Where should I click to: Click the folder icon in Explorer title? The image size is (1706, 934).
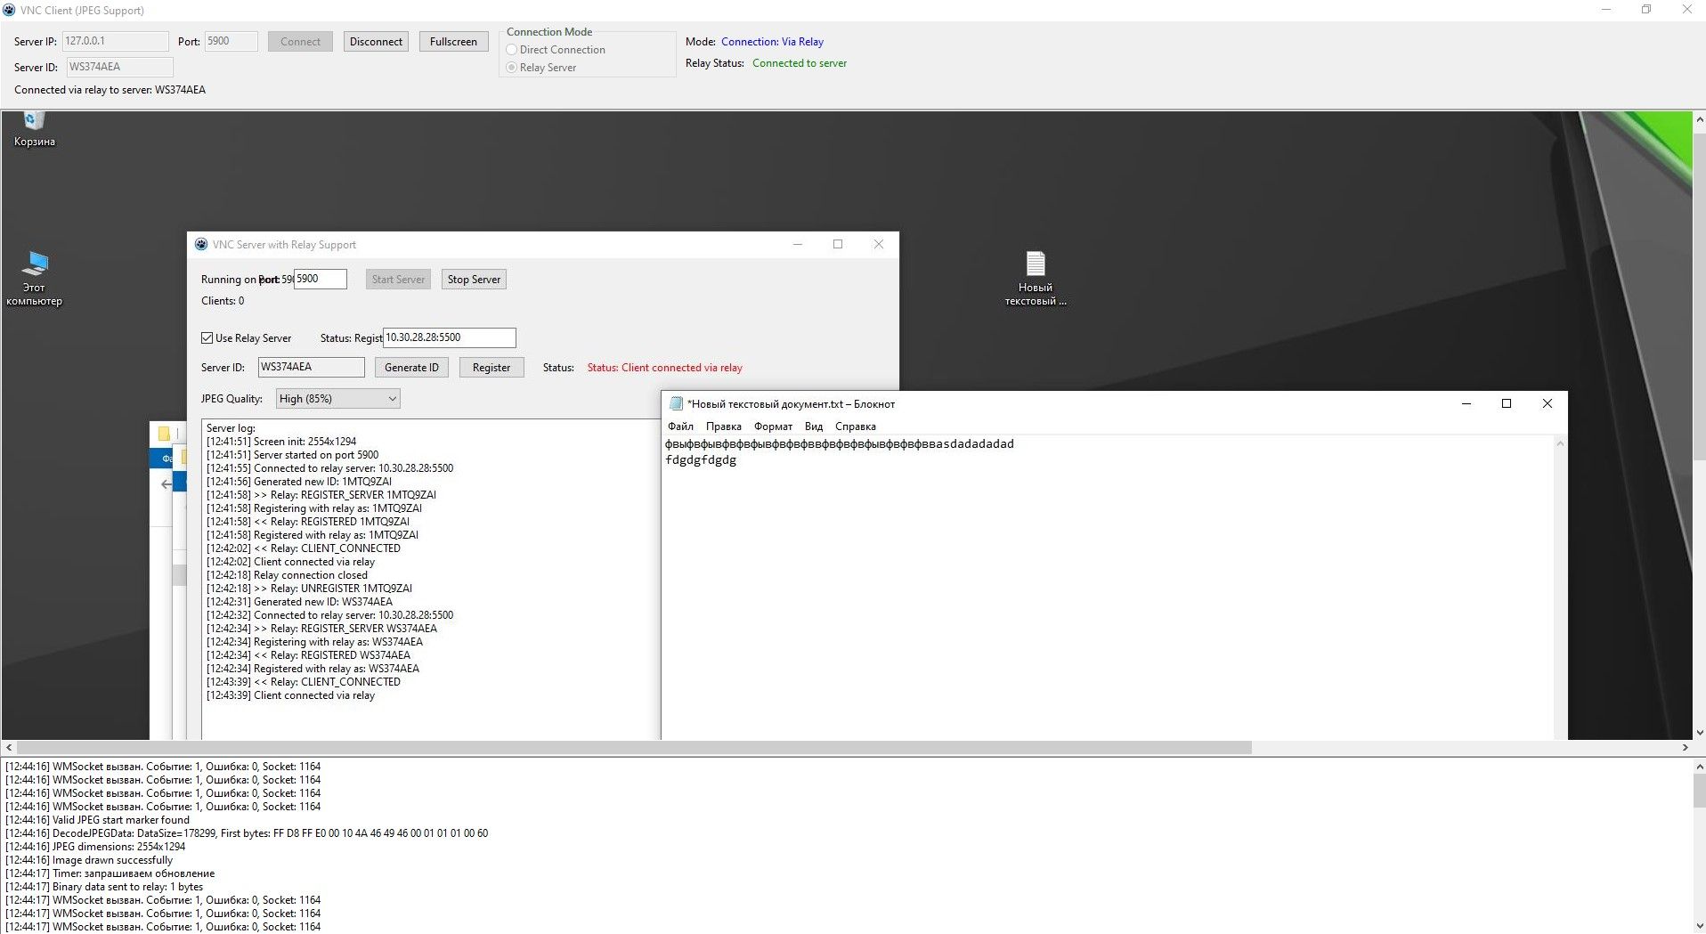[164, 433]
